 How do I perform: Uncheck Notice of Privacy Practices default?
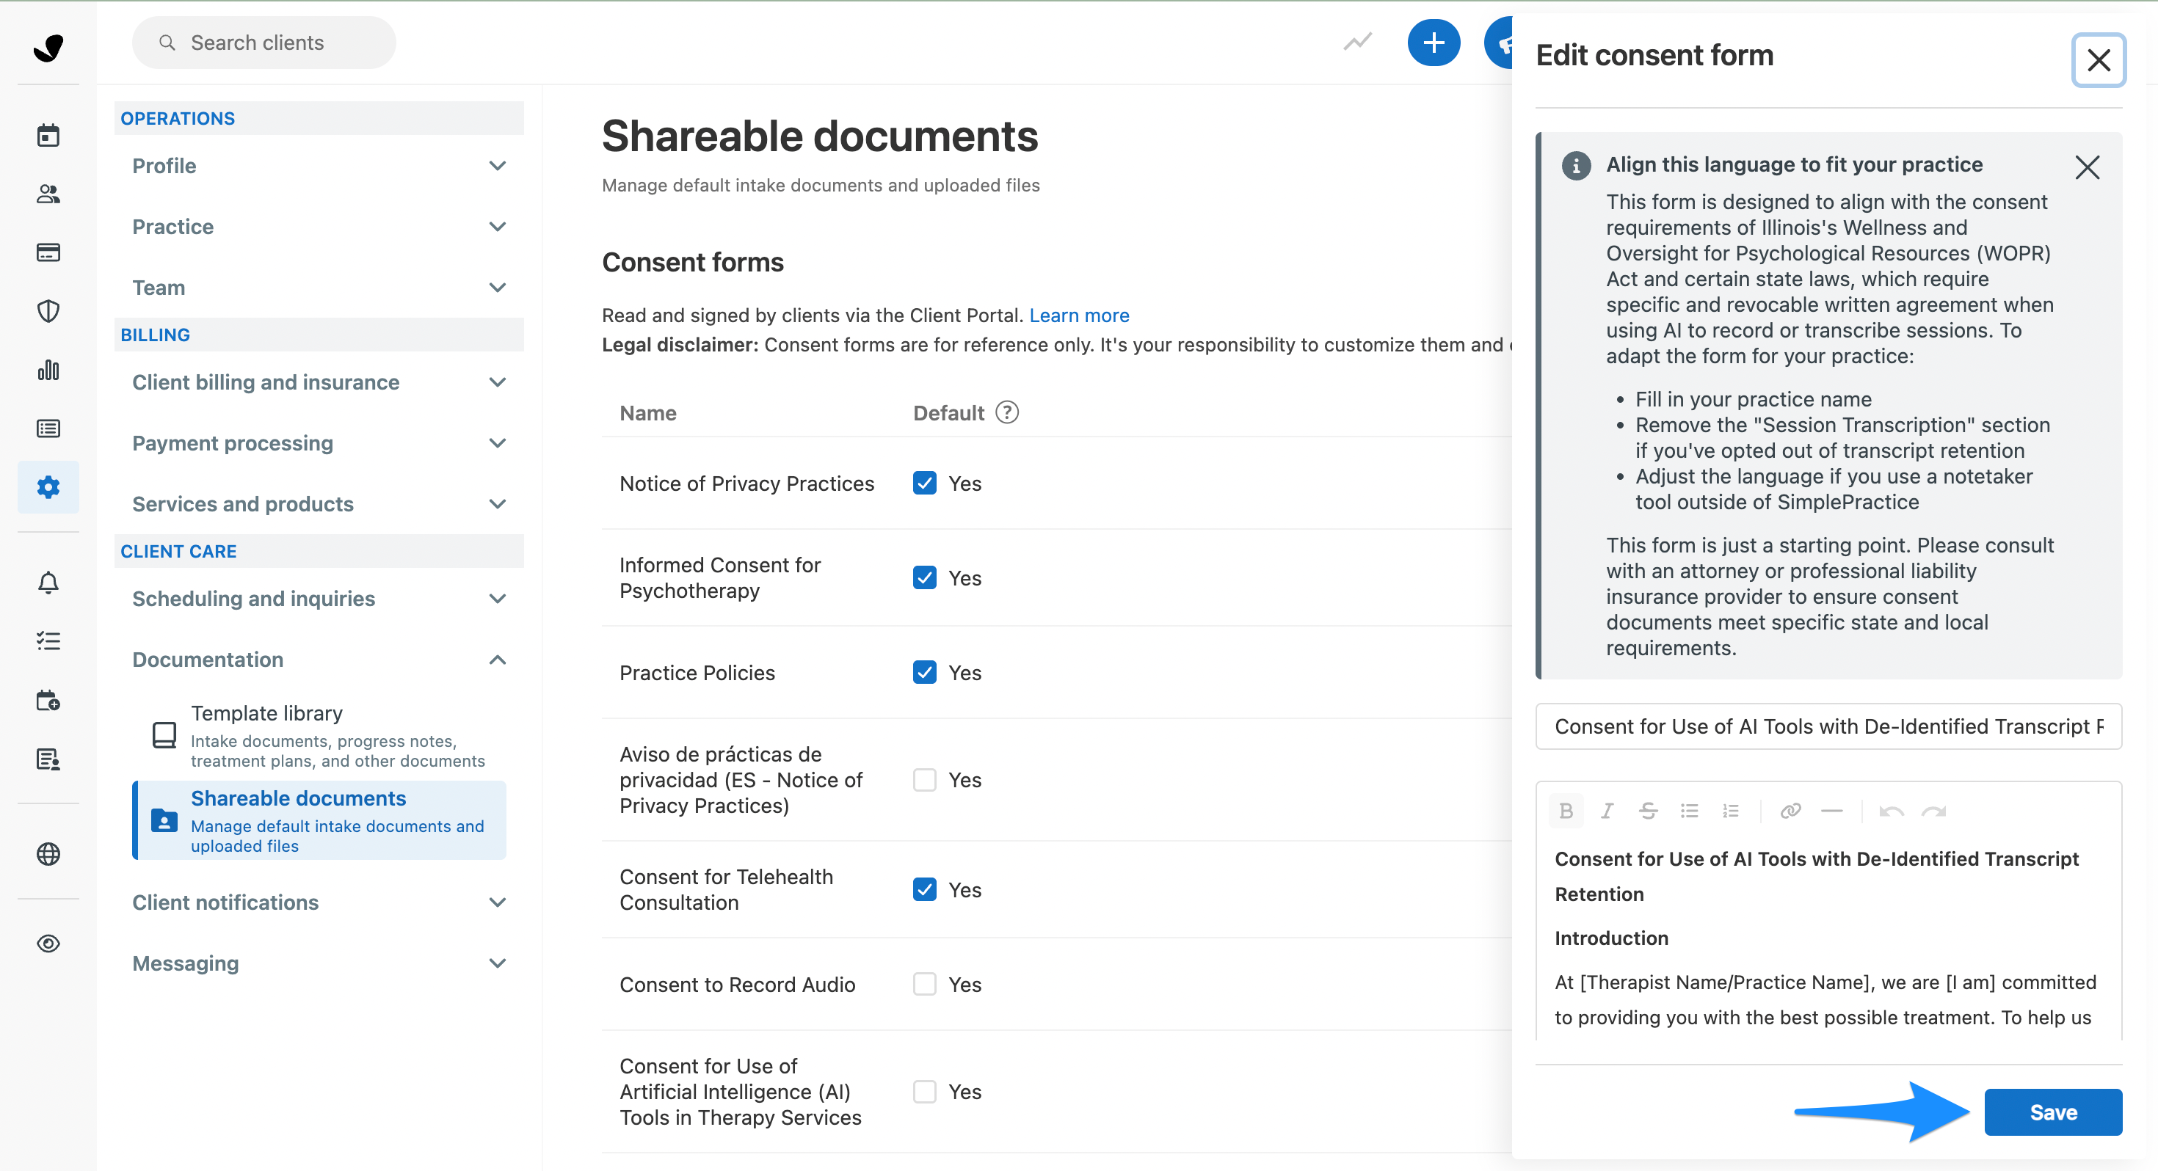[x=924, y=483]
